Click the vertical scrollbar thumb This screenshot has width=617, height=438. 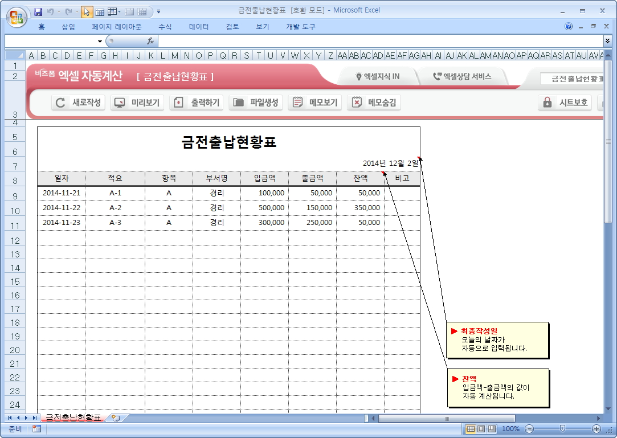[608, 142]
